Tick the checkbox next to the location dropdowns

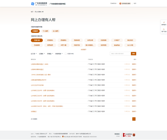click(66, 54)
